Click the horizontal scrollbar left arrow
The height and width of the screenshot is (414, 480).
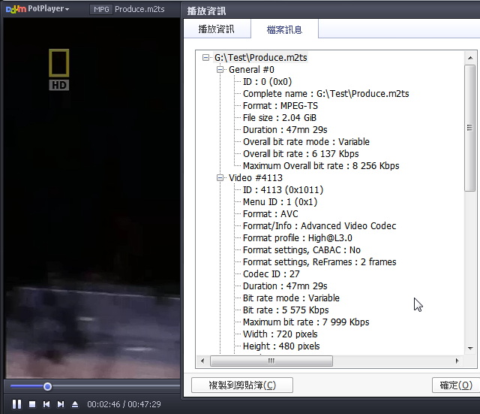[202, 361]
